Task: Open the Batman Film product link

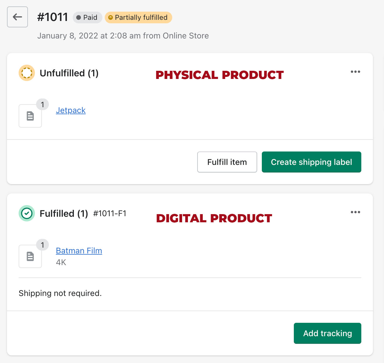Action: (79, 251)
